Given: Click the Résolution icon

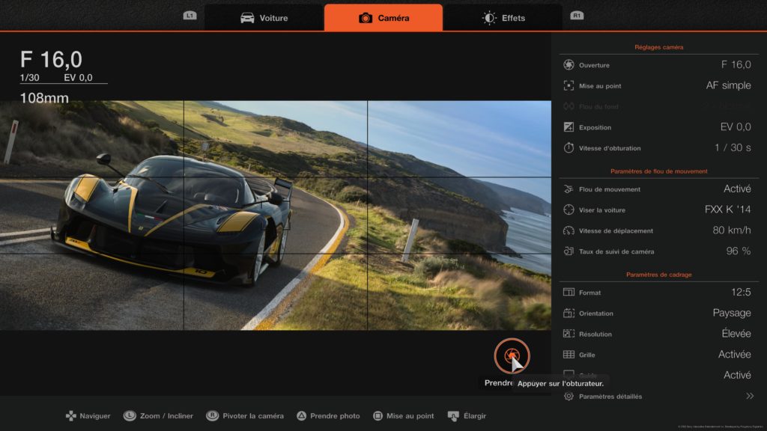Looking at the screenshot, I should point(569,334).
